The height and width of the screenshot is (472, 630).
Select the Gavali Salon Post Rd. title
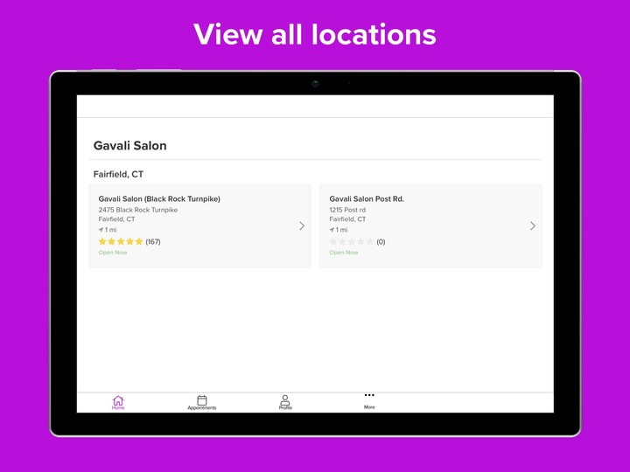[367, 198]
